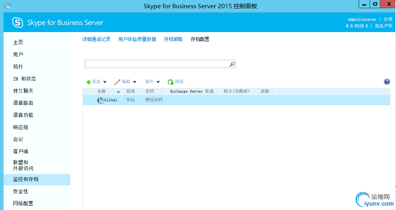This screenshot has height=210, width=396.
Task: Open the 隐私声明 link
Action: 383,26
